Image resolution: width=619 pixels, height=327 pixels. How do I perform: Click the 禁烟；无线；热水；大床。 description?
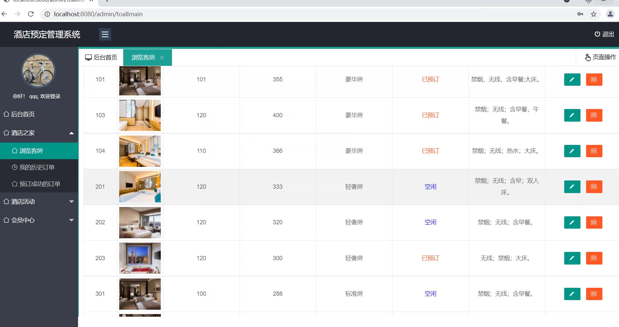[506, 151]
